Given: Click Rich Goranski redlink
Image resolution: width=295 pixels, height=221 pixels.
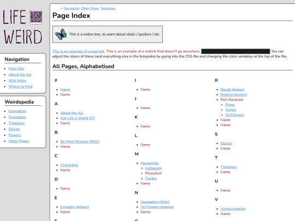Looking at the screenshot, I should click(x=232, y=100).
